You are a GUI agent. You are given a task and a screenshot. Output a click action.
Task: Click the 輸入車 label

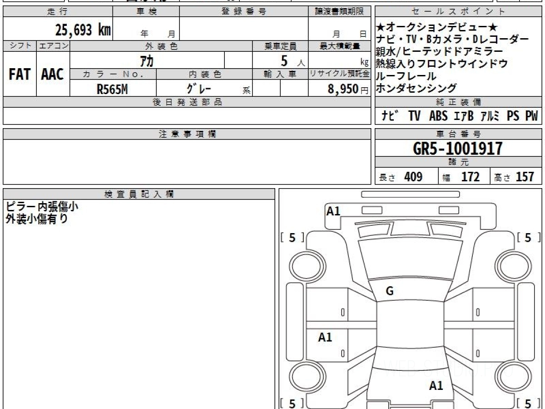[280, 74]
